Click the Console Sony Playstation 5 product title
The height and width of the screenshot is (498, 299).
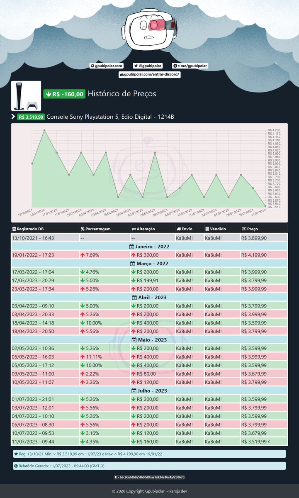click(x=110, y=117)
